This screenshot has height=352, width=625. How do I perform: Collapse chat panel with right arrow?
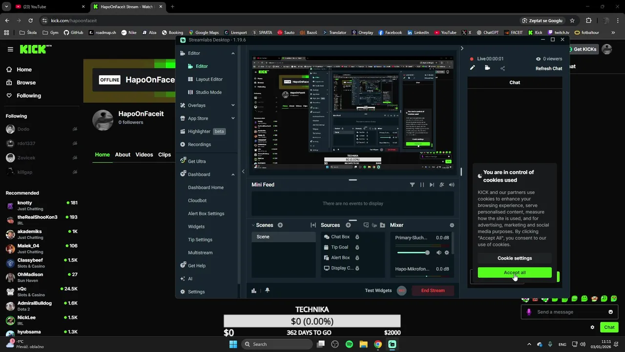(x=461, y=48)
